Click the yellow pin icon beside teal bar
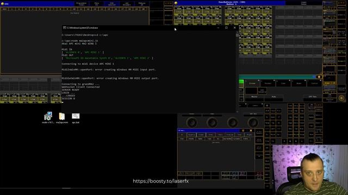This screenshot has height=195, width=348. 319,77
